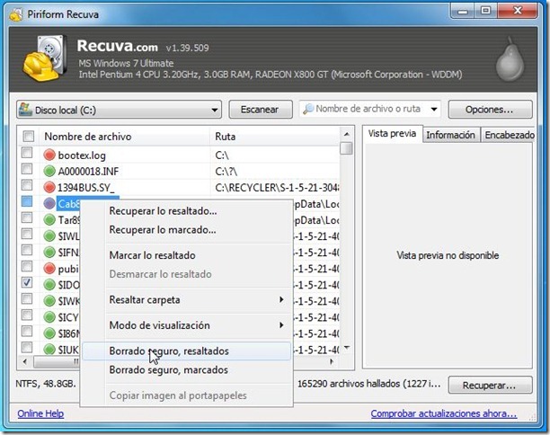Click the C:\RECYCLER path cell
Image resolution: width=550 pixels, height=435 pixels.
(x=277, y=188)
